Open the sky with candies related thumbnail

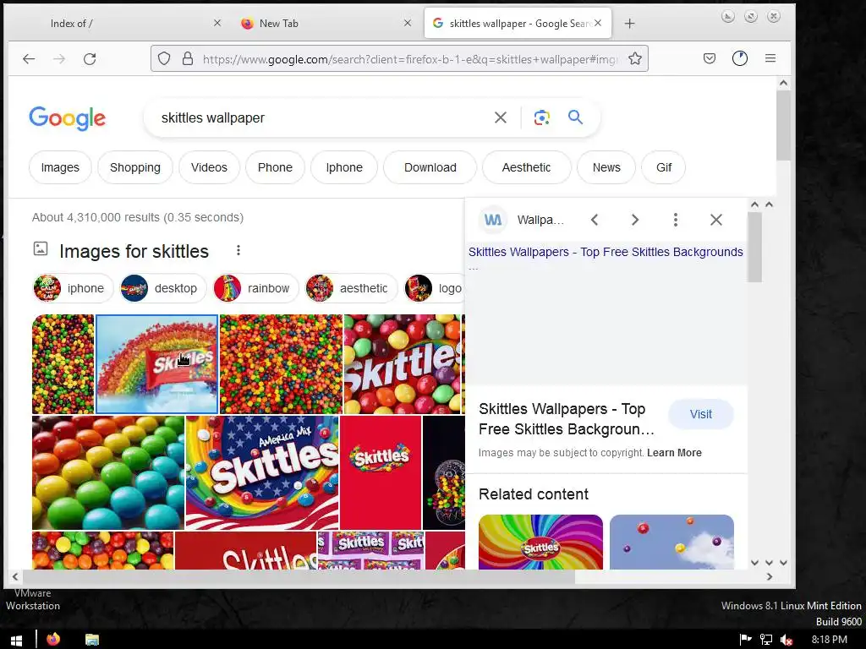(671, 542)
